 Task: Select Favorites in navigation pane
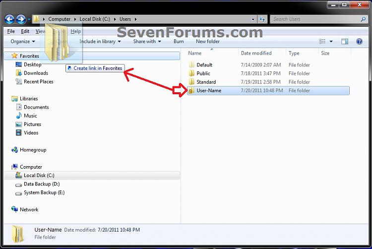click(x=92, y=56)
